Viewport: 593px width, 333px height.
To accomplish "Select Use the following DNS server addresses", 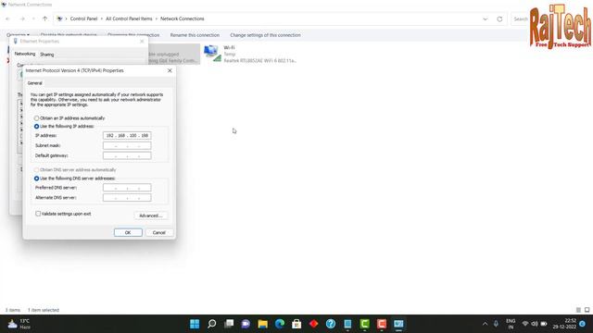I will [x=74, y=179].
